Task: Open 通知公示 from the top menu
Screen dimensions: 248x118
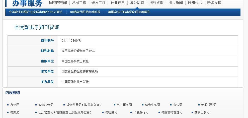Action: 195,3
